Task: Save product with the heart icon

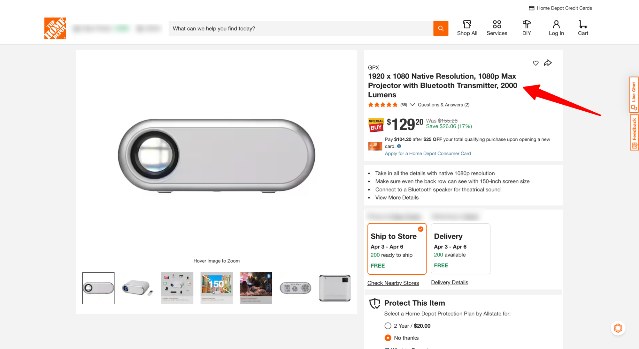Action: tap(536, 63)
